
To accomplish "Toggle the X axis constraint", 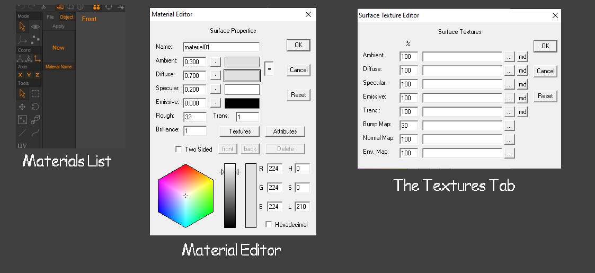I will [x=20, y=75].
